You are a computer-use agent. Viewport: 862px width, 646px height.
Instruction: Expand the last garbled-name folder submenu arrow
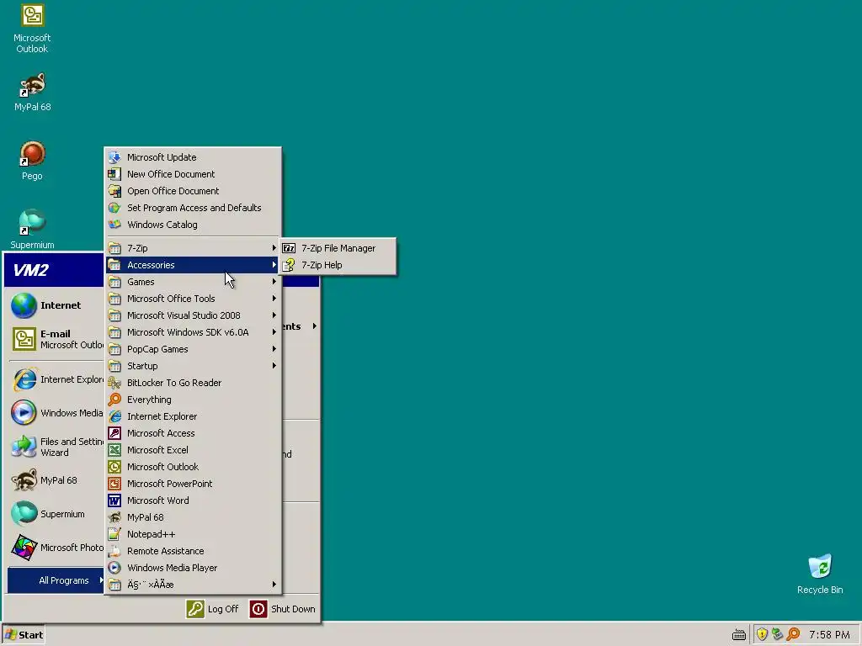[x=274, y=585]
